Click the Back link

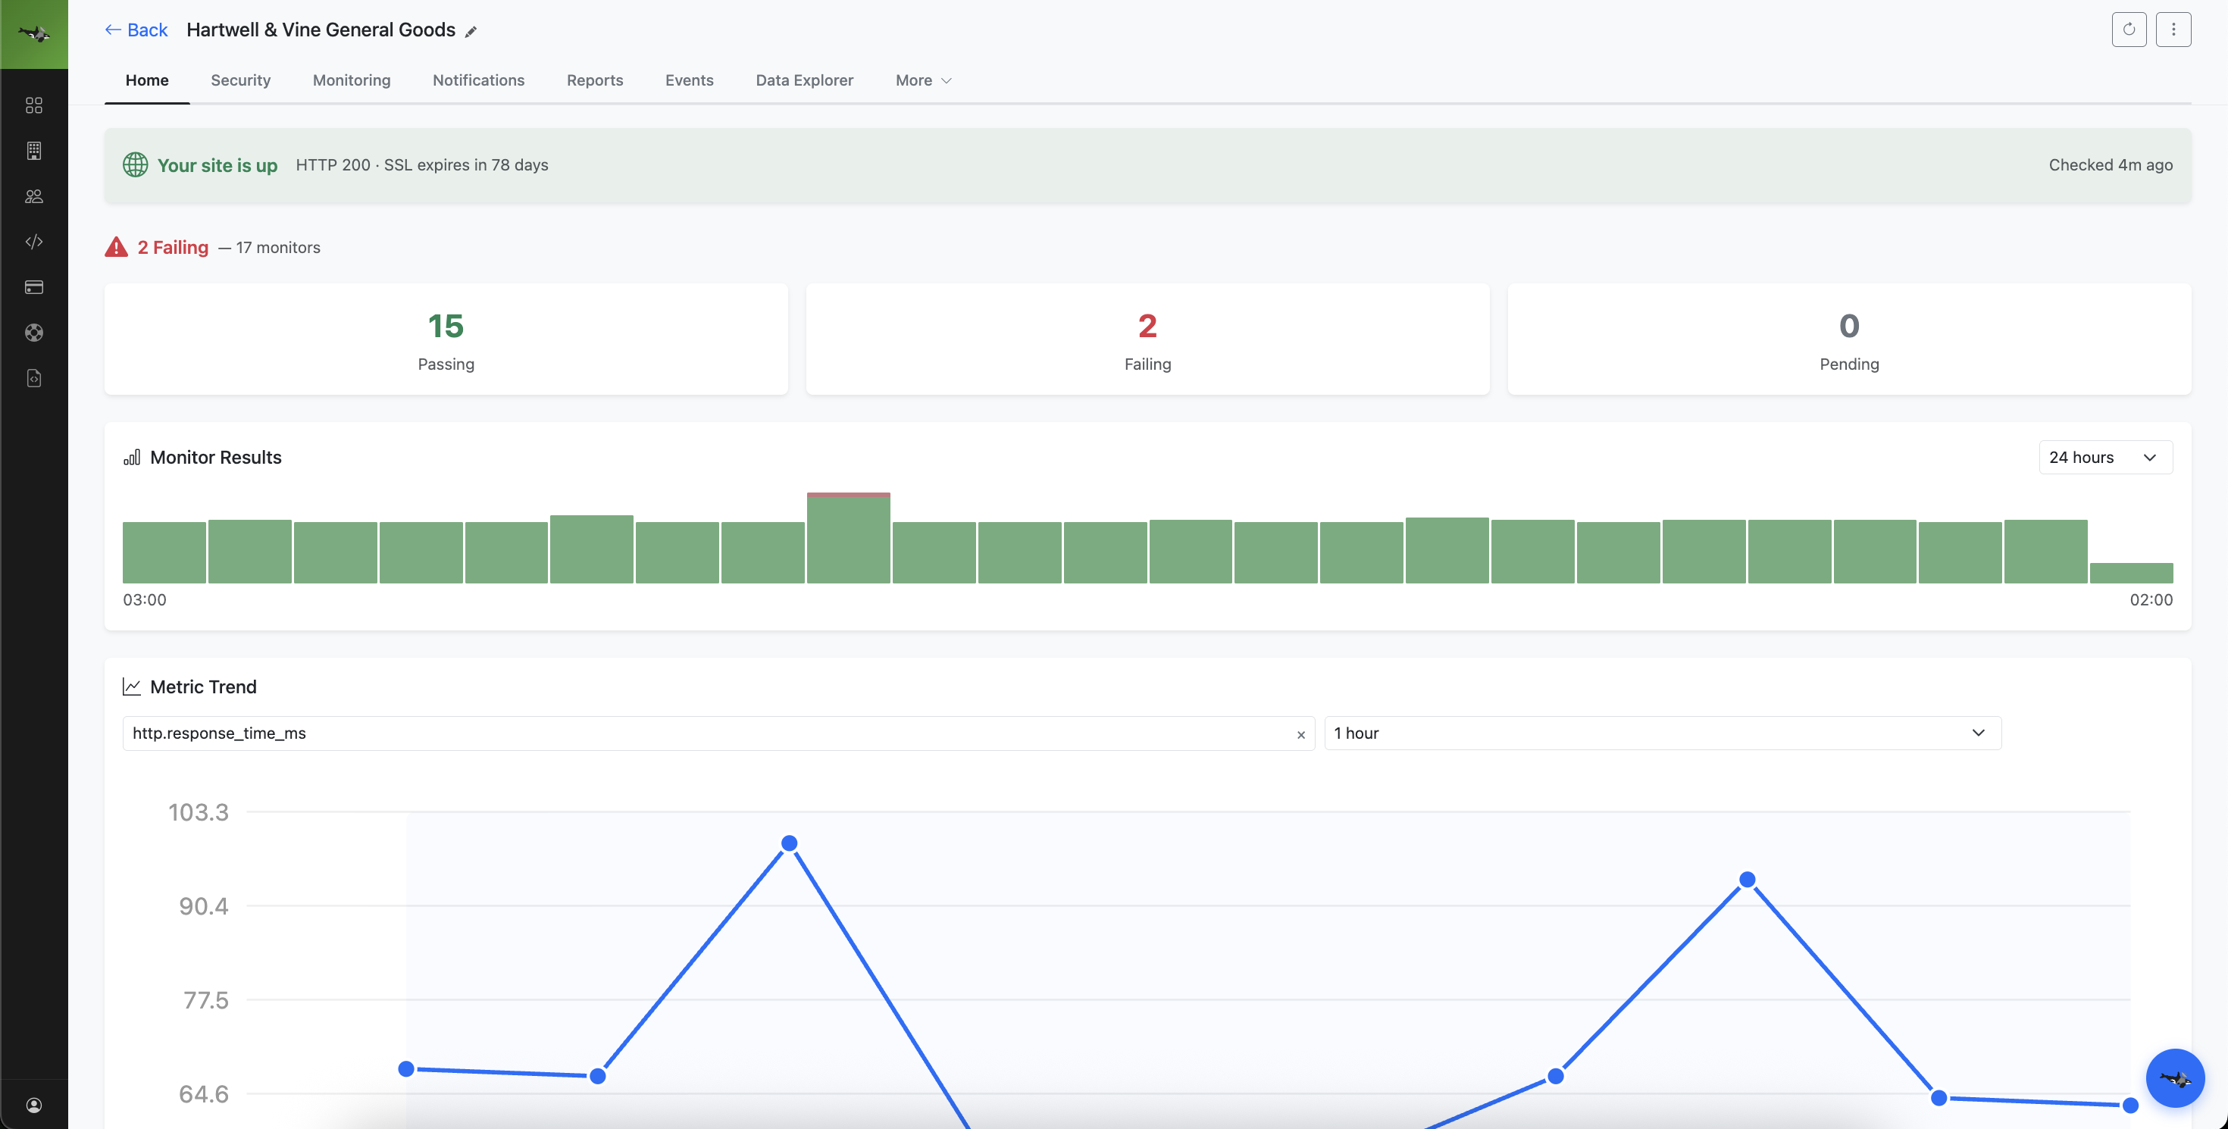136,30
